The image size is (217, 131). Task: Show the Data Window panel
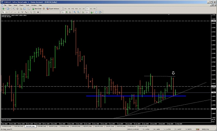point(17,9)
